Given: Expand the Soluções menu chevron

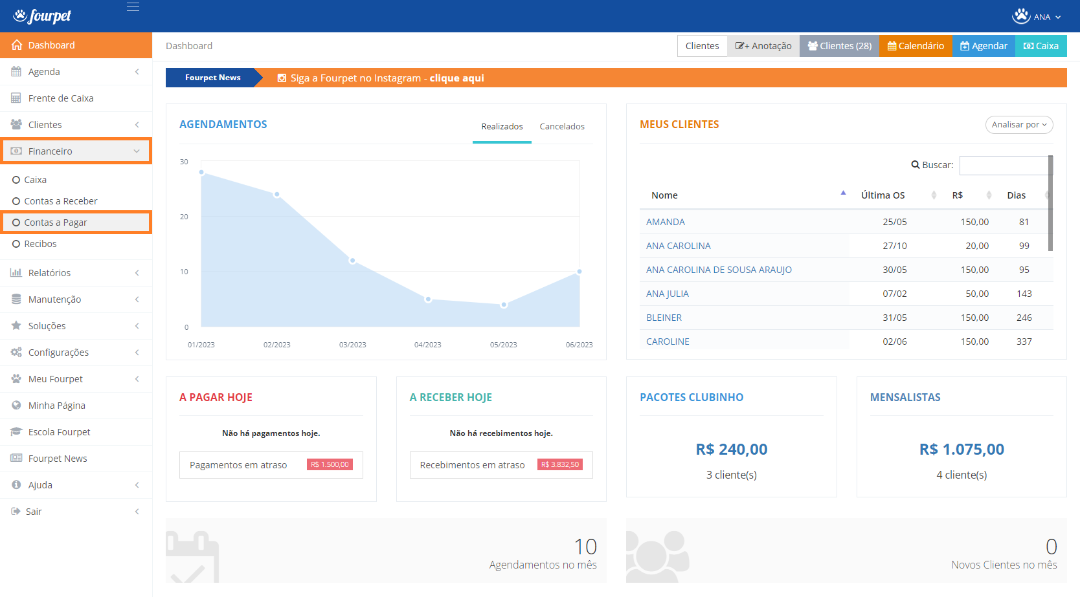Looking at the screenshot, I should point(137,326).
